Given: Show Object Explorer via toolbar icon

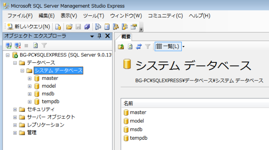Looking at the screenshot, I should tap(116, 27).
